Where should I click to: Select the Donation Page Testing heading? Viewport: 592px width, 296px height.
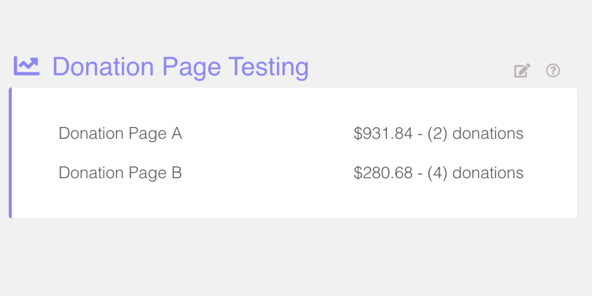pyautogui.click(x=180, y=67)
